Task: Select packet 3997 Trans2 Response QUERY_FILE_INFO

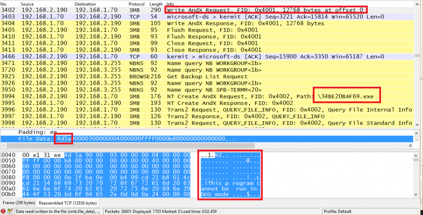Action: tap(207, 116)
